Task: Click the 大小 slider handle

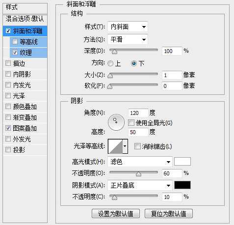Action: [110, 76]
